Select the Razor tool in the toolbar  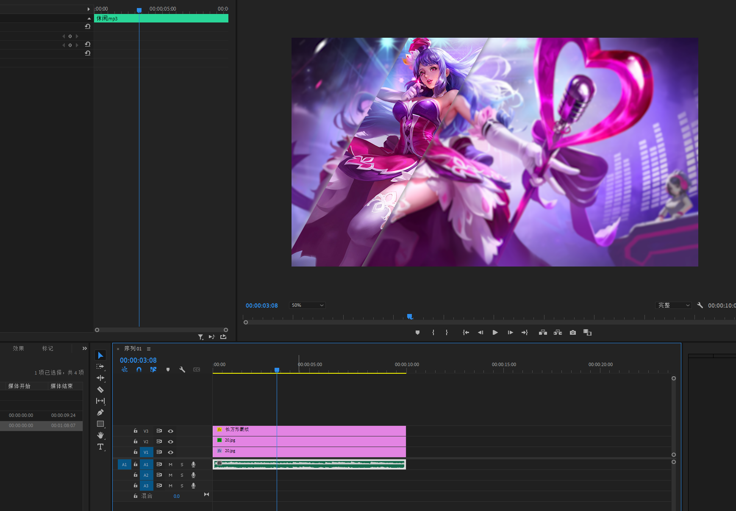tap(100, 389)
